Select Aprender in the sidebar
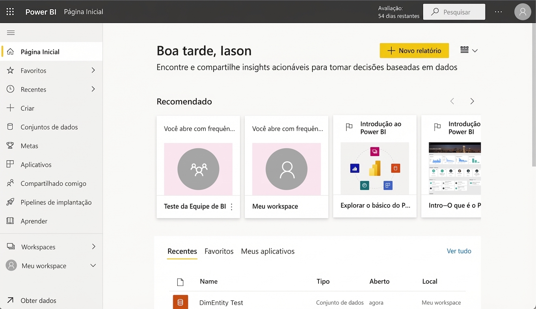Screen dimensions: 536x309 (x=52, y=221)
